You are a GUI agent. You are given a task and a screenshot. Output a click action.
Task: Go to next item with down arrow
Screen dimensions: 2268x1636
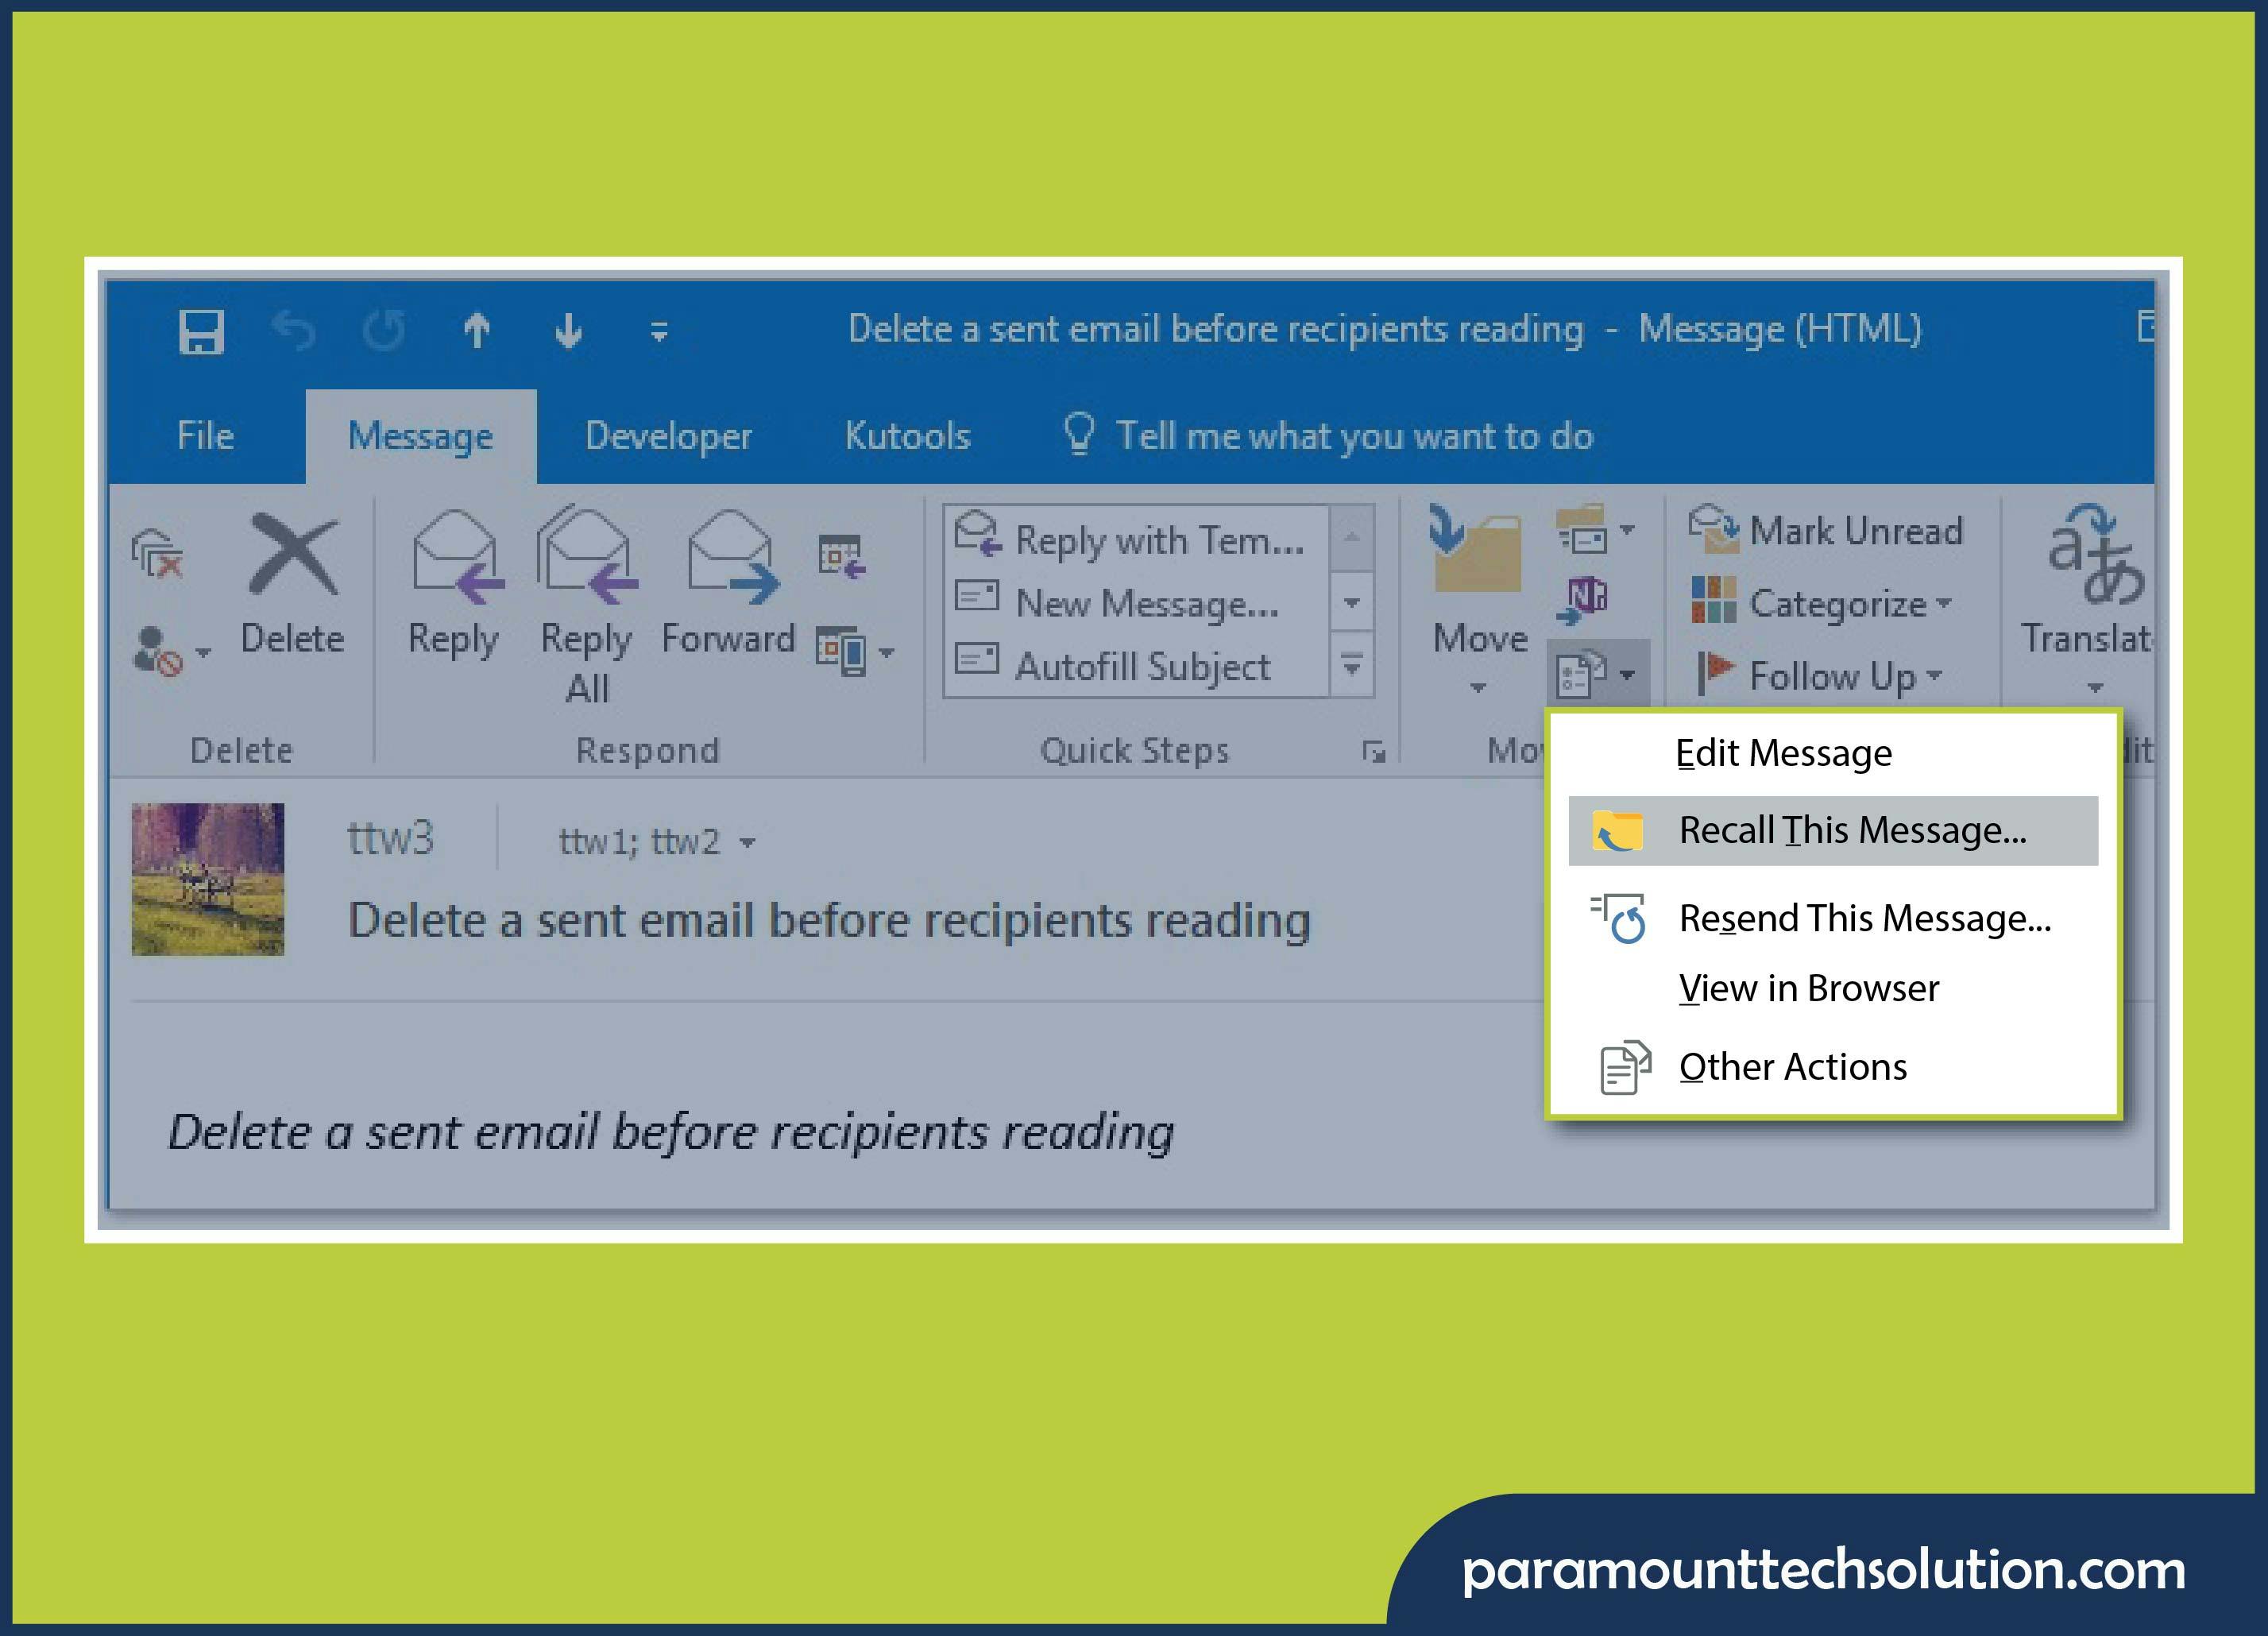[568, 331]
